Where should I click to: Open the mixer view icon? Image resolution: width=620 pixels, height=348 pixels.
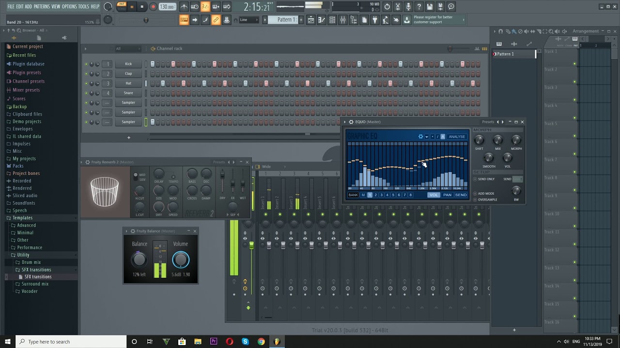[343, 20]
